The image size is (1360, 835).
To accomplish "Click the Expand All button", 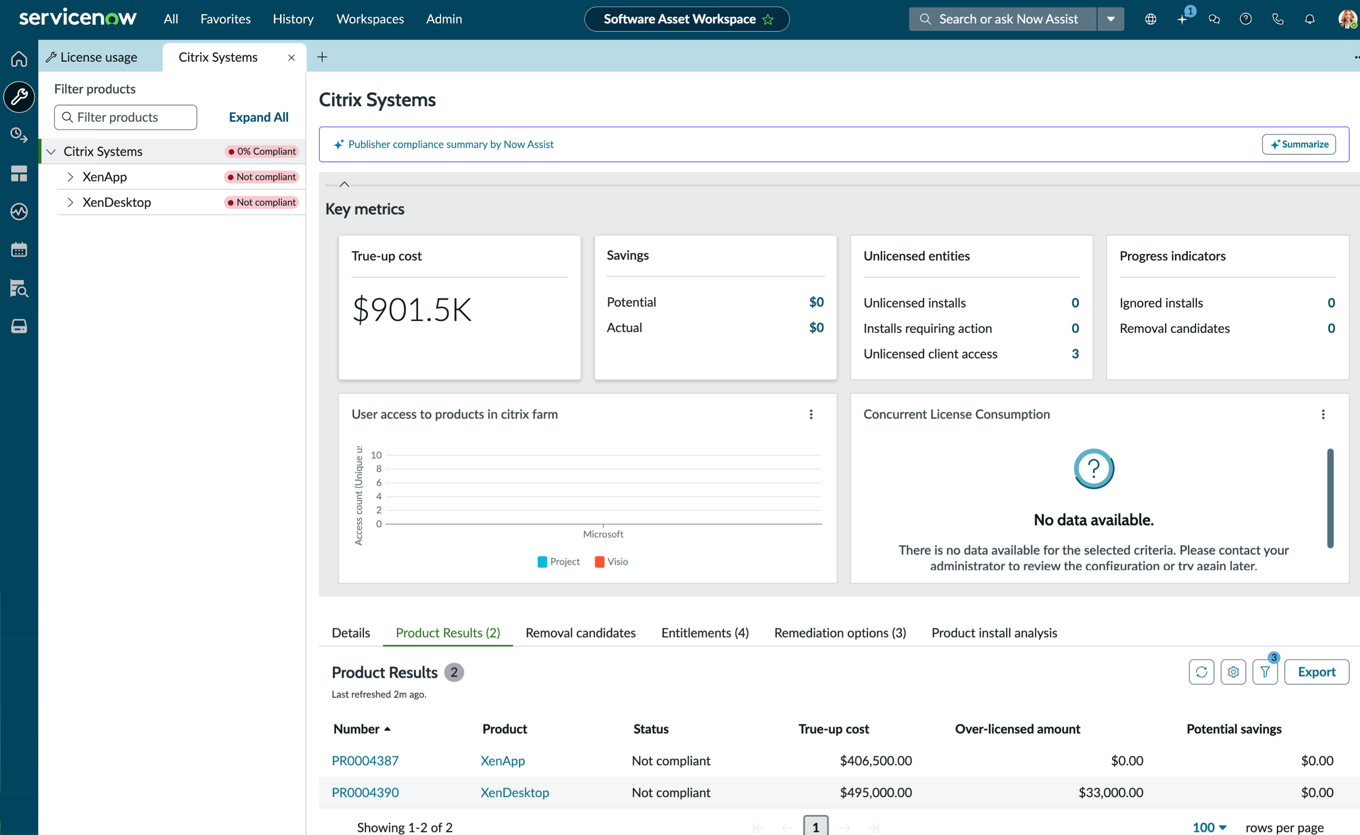I will (x=259, y=117).
